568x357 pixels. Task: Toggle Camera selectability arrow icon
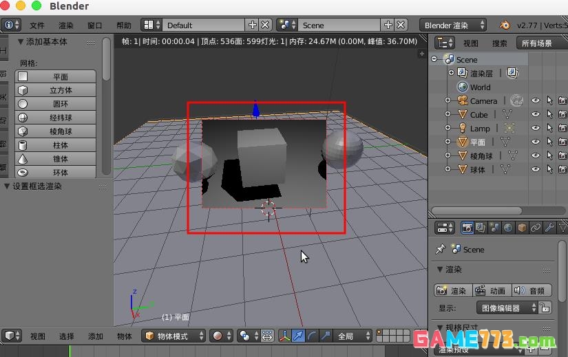point(549,100)
